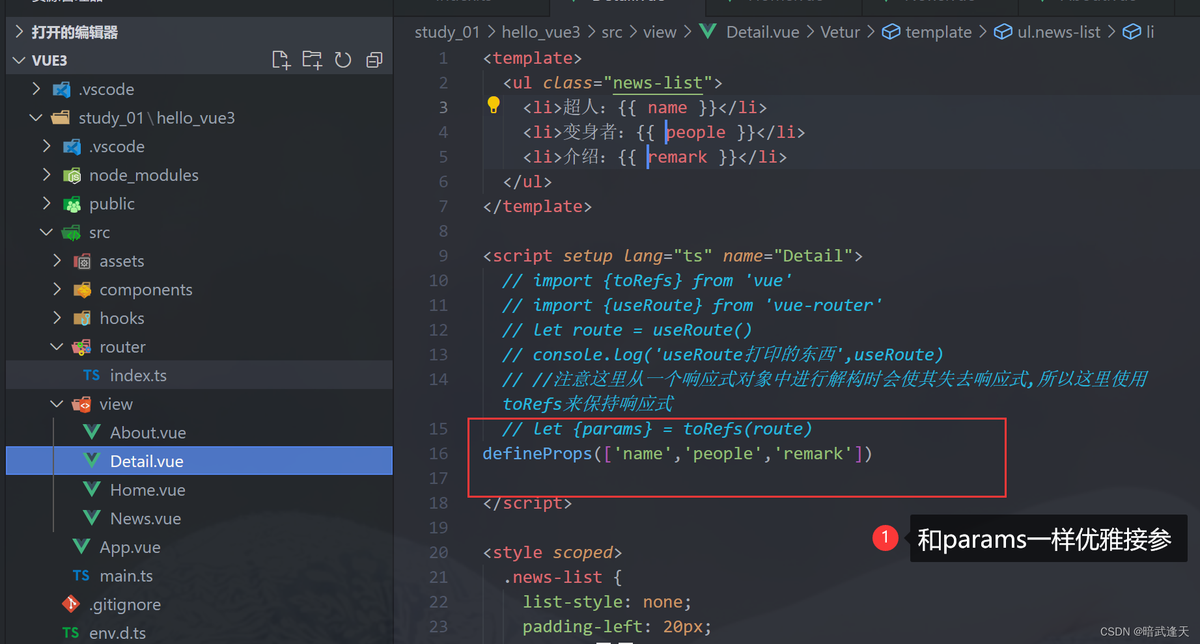Click the TS icon next to env.d.ts
The height and width of the screenshot is (644, 1200).
pos(70,633)
